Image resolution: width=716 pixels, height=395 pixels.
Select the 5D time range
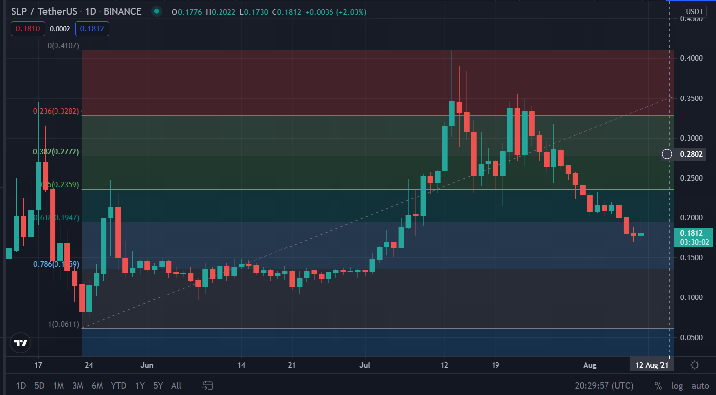pos(40,386)
